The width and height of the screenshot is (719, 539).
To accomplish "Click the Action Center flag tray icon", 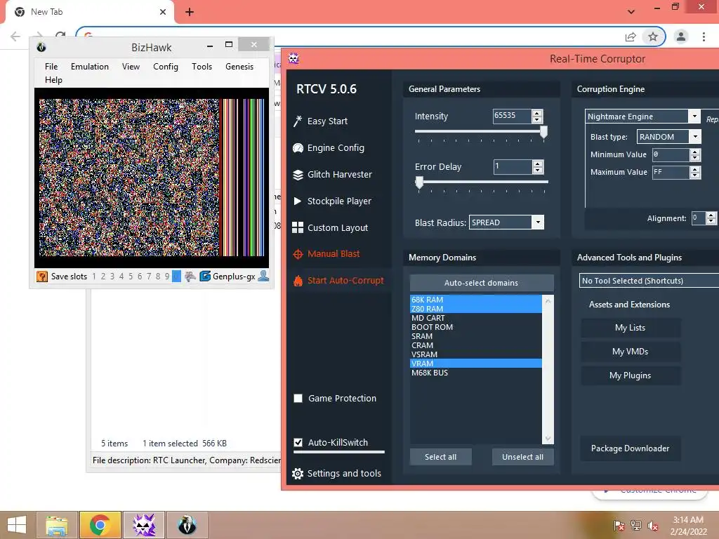I will [x=619, y=526].
